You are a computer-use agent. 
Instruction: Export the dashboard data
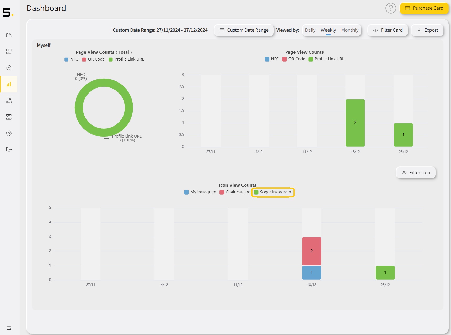427,30
